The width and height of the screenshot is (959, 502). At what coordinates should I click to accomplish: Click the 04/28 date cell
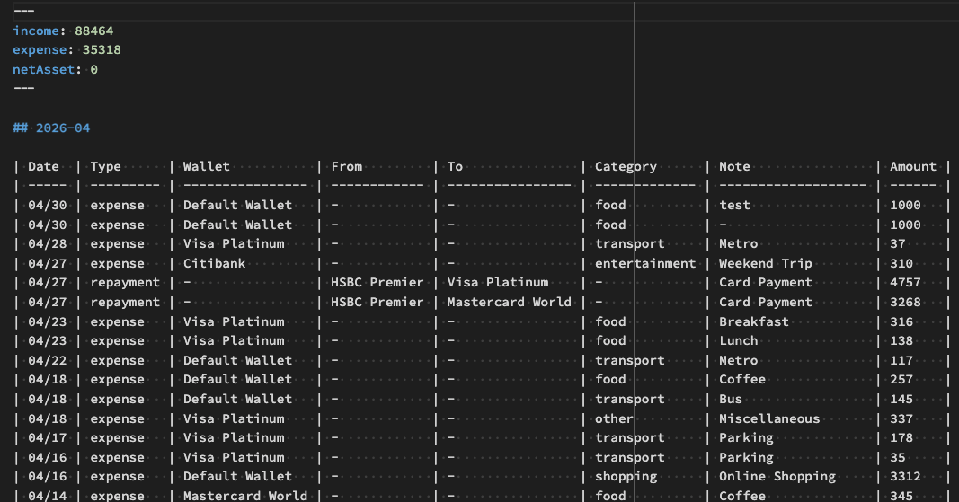tap(48, 243)
